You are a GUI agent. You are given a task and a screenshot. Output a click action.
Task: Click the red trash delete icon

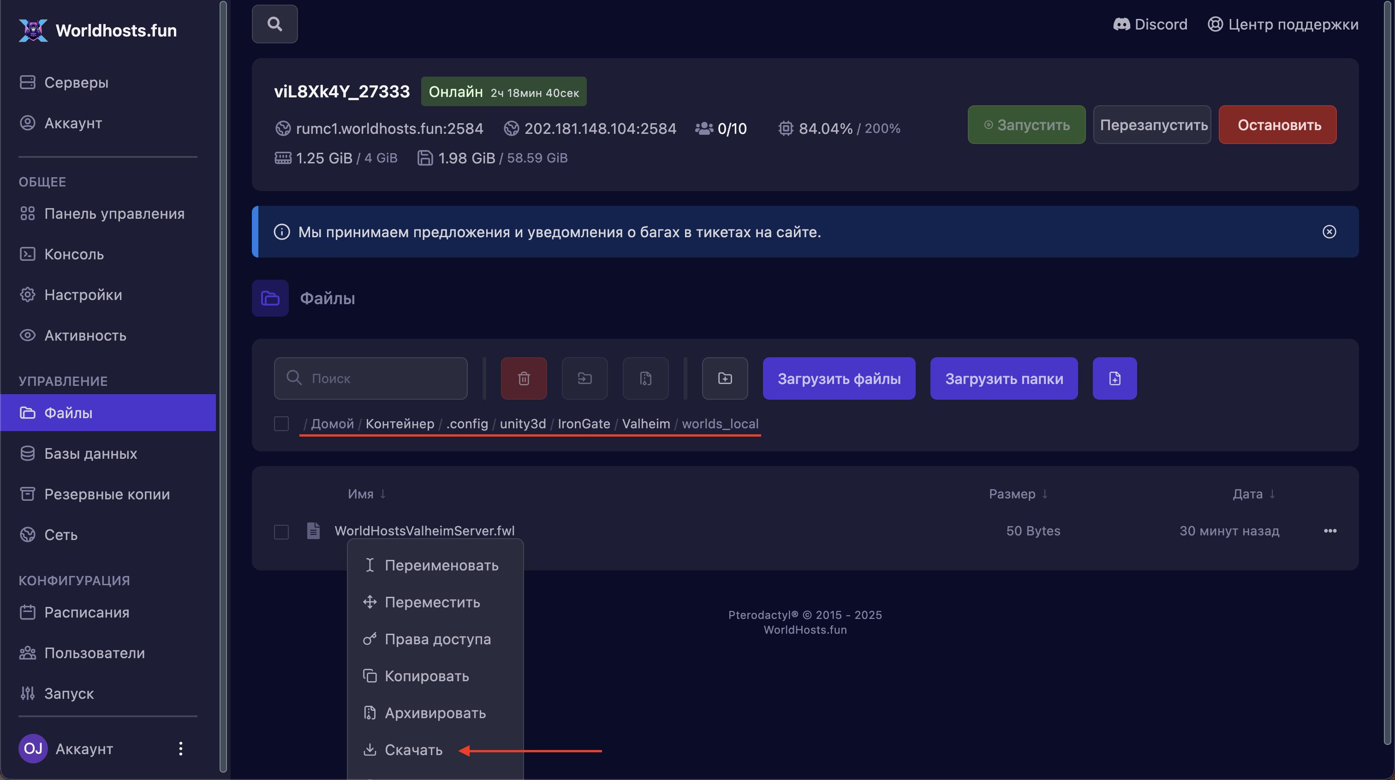[x=523, y=378]
